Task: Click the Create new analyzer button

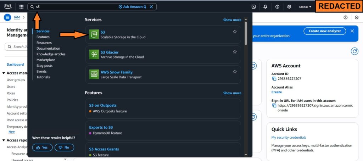Action: pos(325,31)
